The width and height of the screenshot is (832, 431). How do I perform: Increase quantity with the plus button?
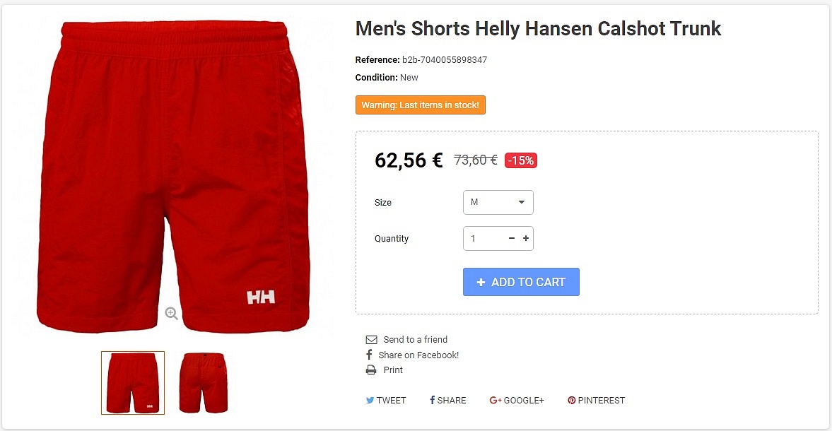pyautogui.click(x=526, y=239)
